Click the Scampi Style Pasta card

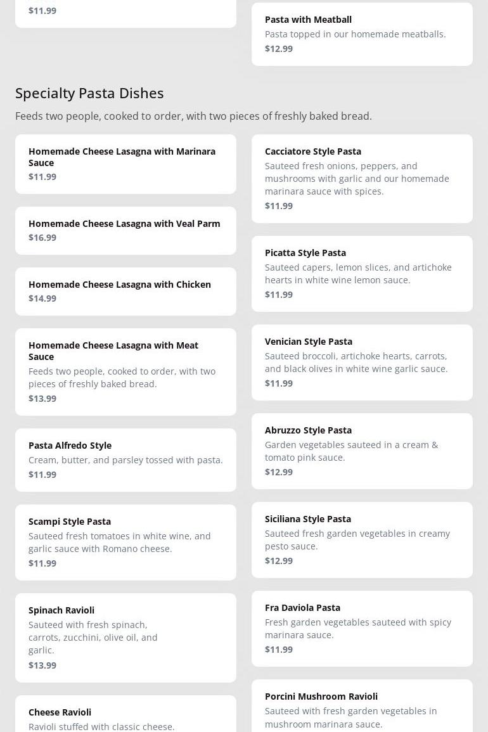tap(125, 542)
